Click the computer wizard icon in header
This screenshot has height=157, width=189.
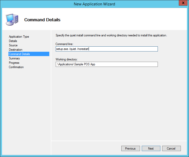point(11,19)
